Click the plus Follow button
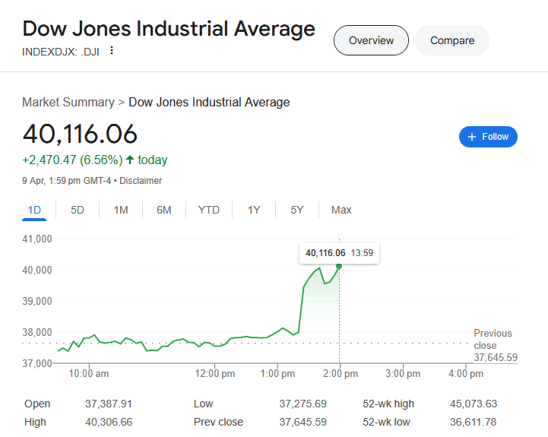Viewport: 548px width, 437px height. tap(488, 137)
